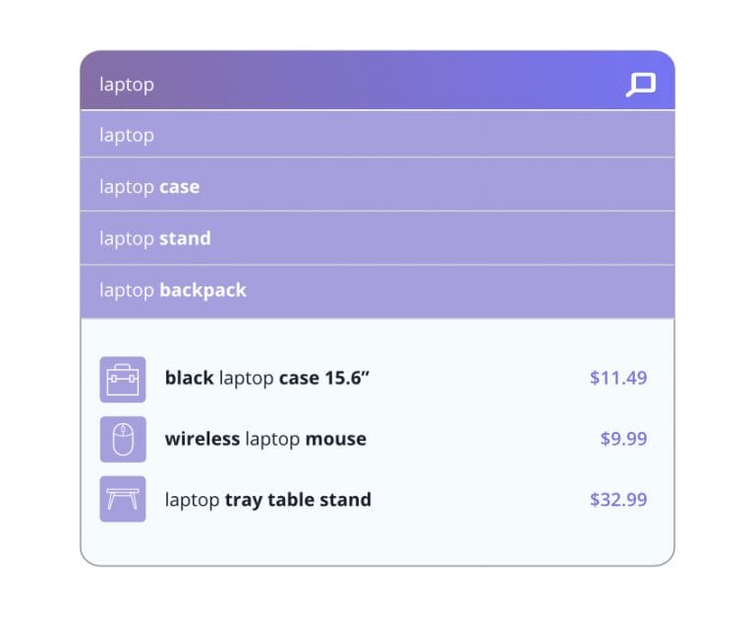Open the "wireless laptop mouse" product
Viewport: 755px width, 617px height.
(x=265, y=439)
